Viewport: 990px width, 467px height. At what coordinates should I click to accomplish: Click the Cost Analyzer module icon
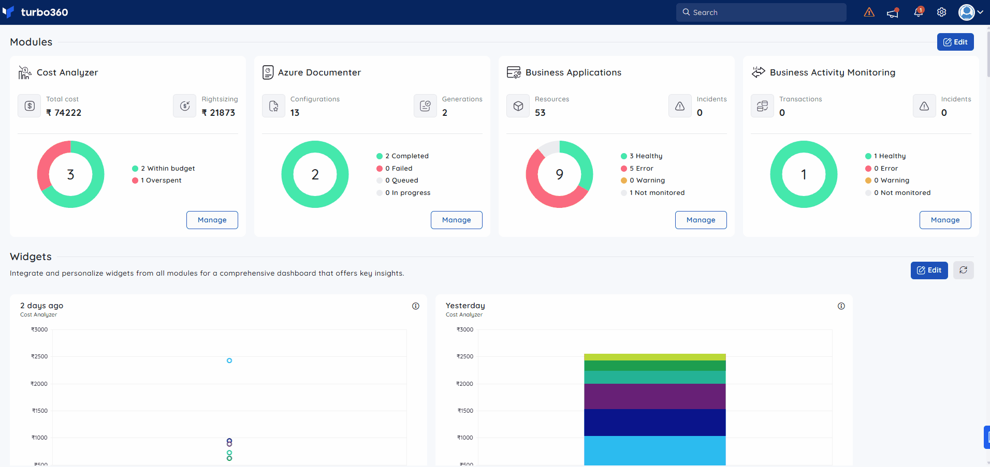pyautogui.click(x=25, y=72)
